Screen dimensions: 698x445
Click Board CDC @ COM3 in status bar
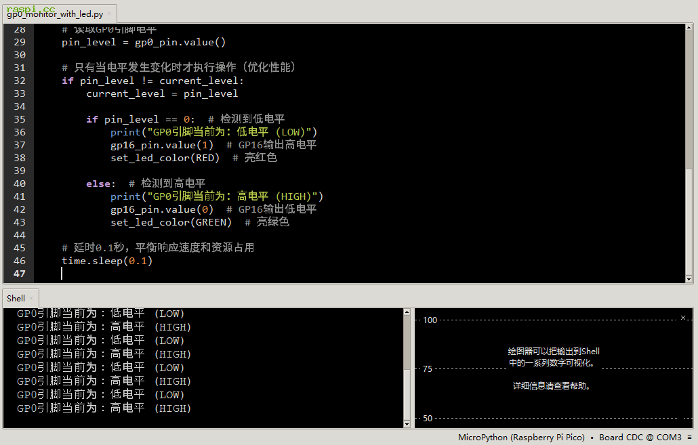click(x=640, y=438)
